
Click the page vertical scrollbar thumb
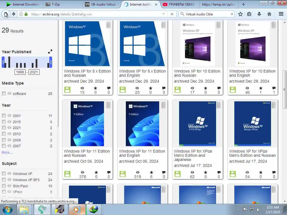pos(284,89)
